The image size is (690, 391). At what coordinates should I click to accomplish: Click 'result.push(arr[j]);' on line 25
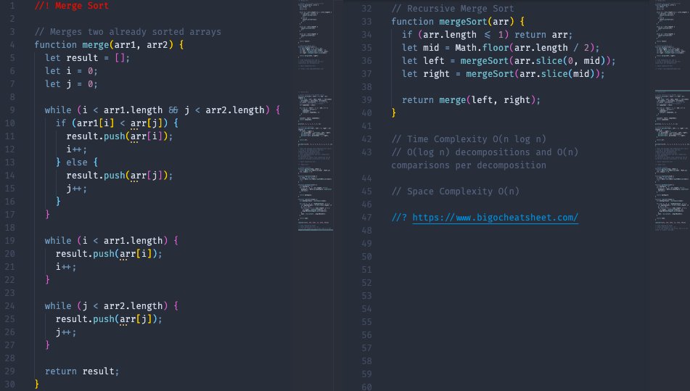[109, 319]
